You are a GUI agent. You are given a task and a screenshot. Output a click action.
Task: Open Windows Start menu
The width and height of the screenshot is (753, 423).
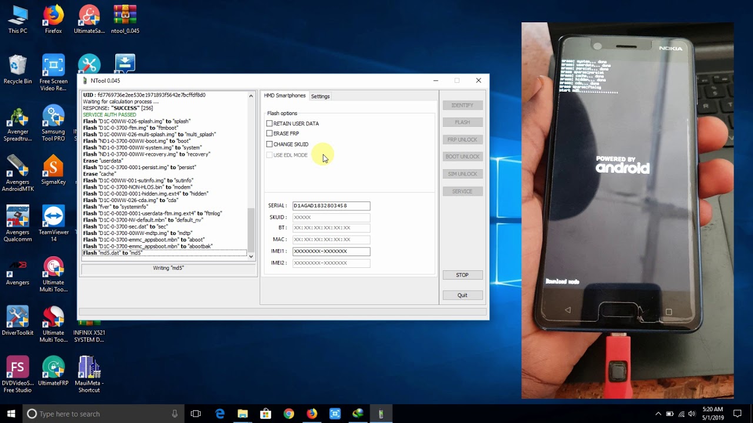click(11, 414)
